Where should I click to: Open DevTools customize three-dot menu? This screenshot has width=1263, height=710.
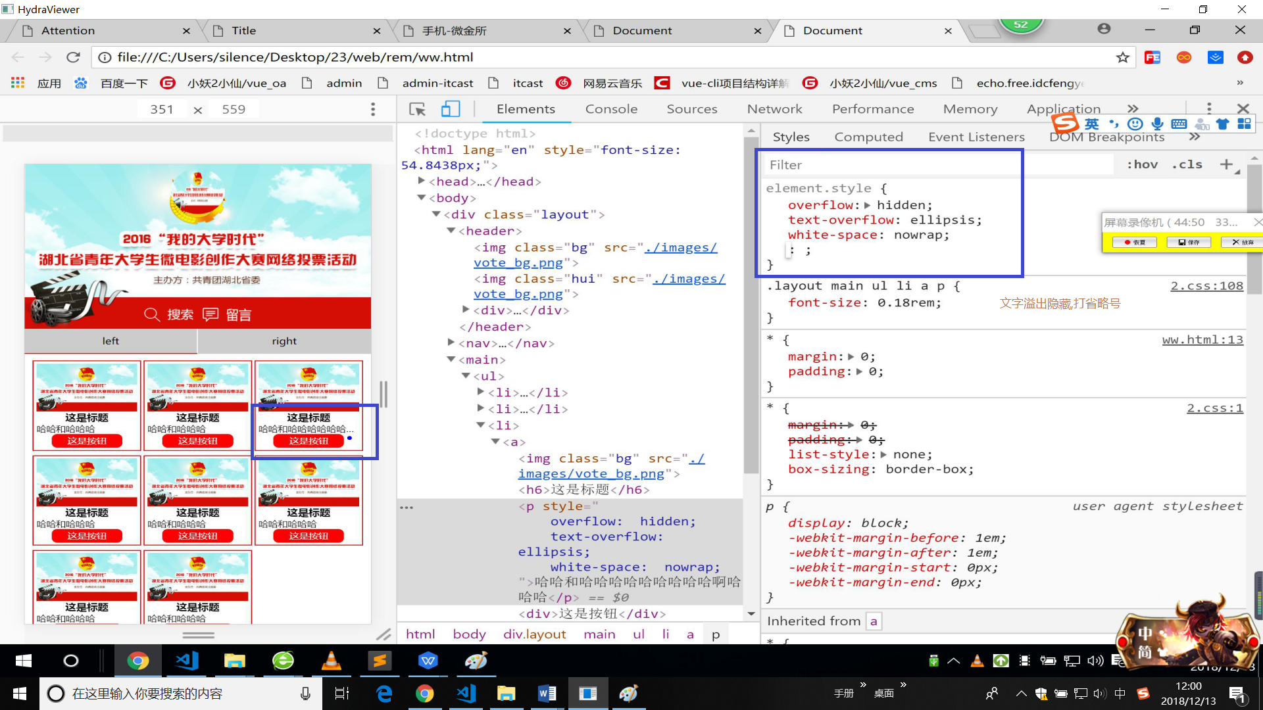point(1208,108)
